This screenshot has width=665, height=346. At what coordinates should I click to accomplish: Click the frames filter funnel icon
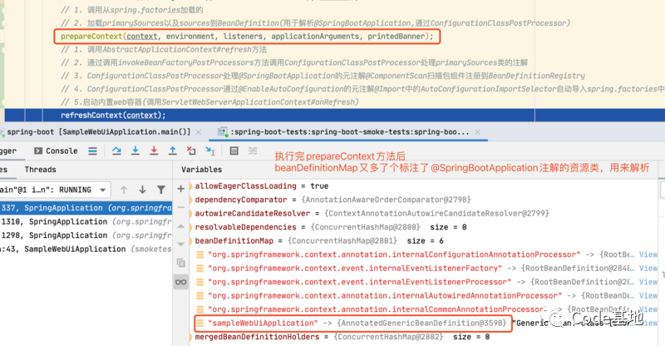click(x=161, y=190)
